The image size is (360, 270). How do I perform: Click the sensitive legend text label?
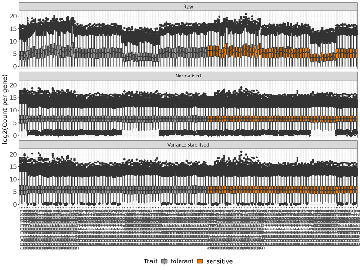click(x=219, y=261)
